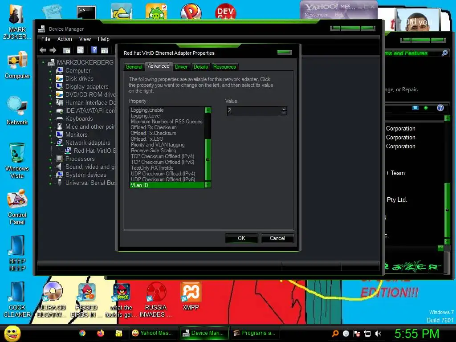Click the smiley face Start button
The image size is (456, 342).
pyautogui.click(x=12, y=333)
